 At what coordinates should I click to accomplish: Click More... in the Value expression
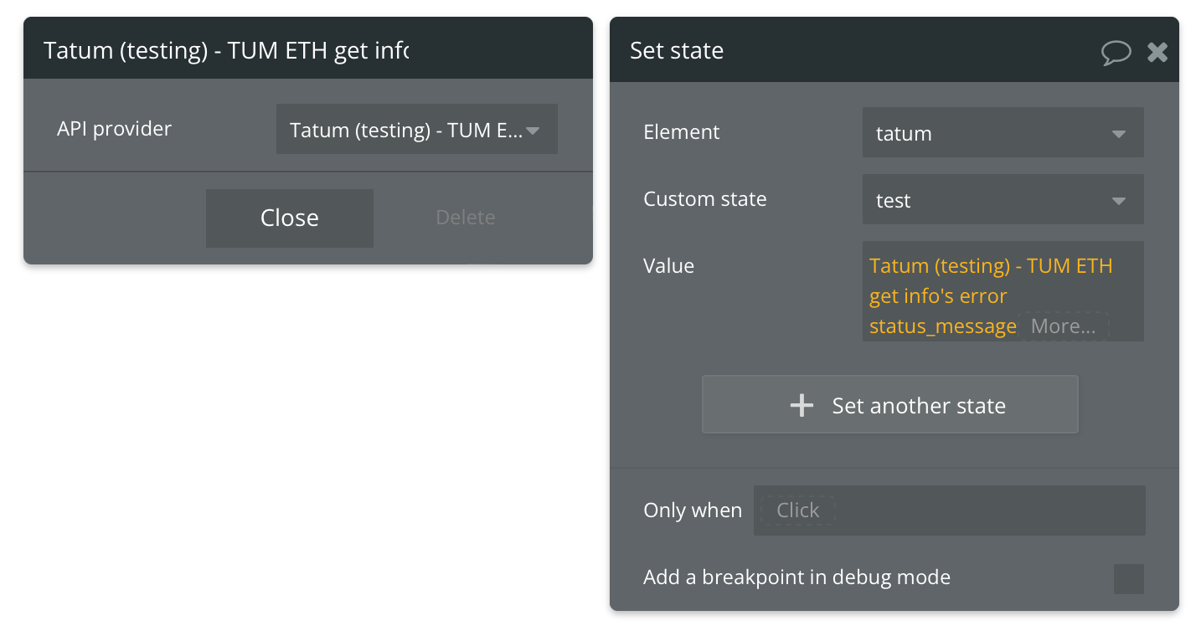point(1064,326)
